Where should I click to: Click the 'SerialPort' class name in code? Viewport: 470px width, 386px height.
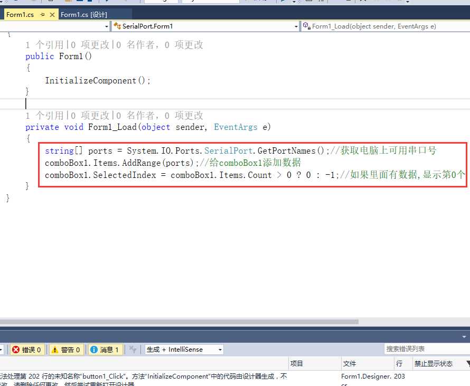point(229,150)
